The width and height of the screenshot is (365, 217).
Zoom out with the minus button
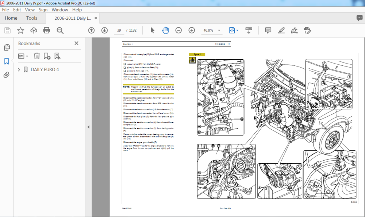pos(178,31)
